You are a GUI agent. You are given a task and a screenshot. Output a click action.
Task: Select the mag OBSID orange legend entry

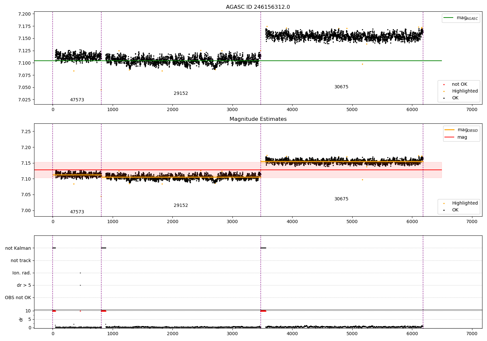[461, 130]
